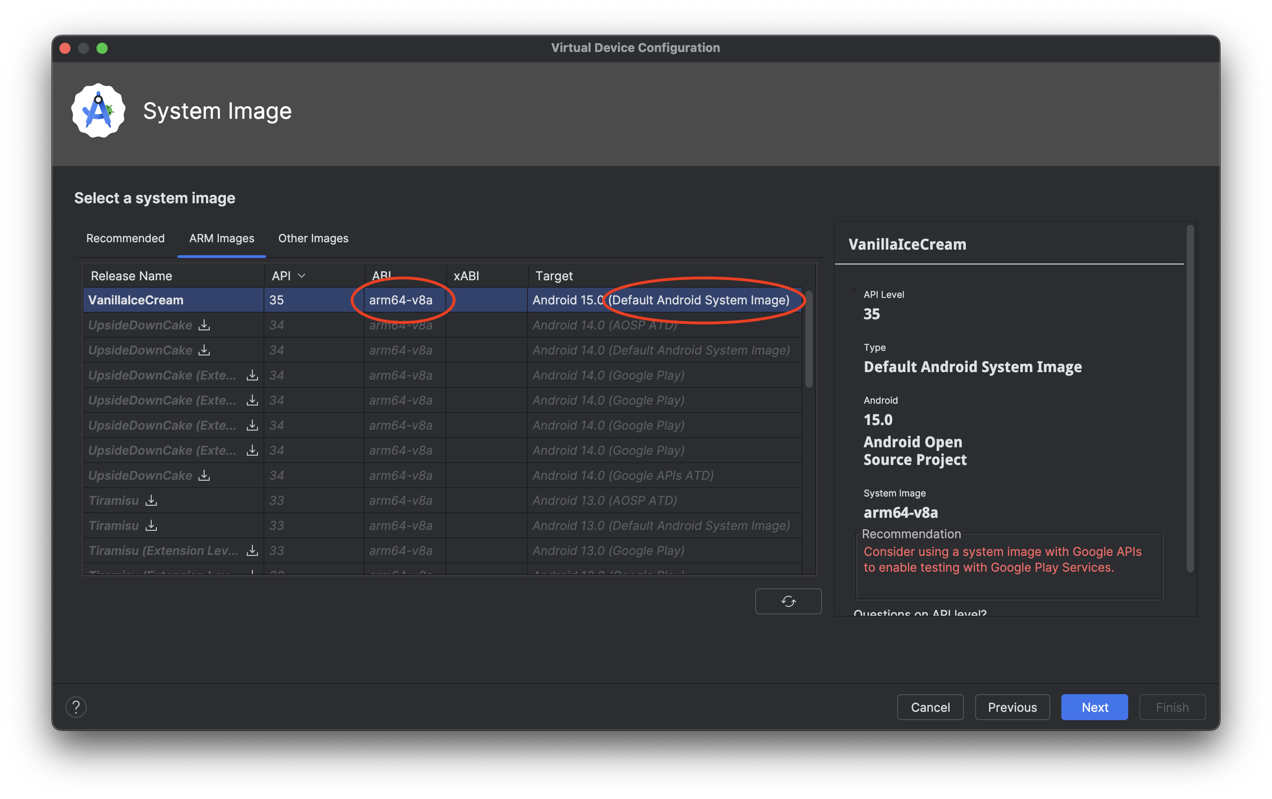
Task: Sort by API column chevron
Action: coord(302,276)
